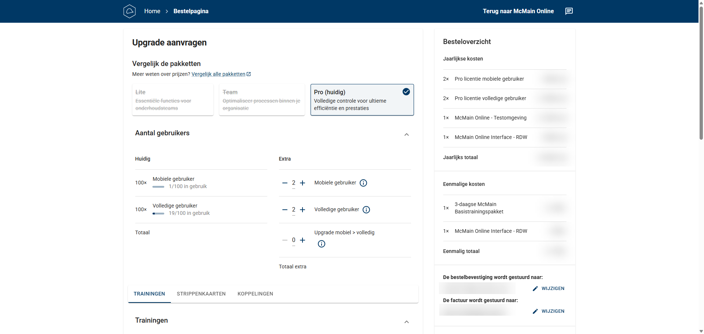
Task: Show info for extra Mobiele gebruiker
Action: [363, 183]
